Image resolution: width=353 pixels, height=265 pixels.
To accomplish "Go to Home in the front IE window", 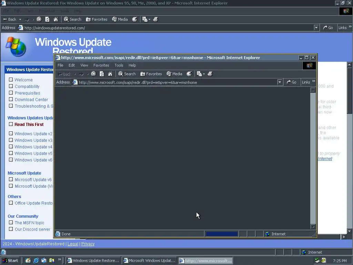I will click(x=110, y=74).
